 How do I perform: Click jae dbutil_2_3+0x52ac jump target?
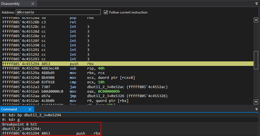pos(127,87)
